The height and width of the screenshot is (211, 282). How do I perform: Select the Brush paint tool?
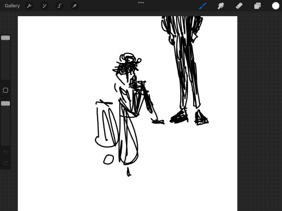point(203,6)
